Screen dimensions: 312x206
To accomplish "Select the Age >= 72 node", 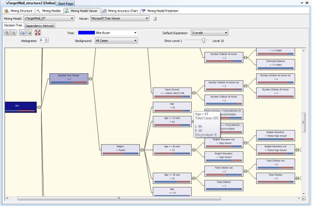I will click(172, 192).
